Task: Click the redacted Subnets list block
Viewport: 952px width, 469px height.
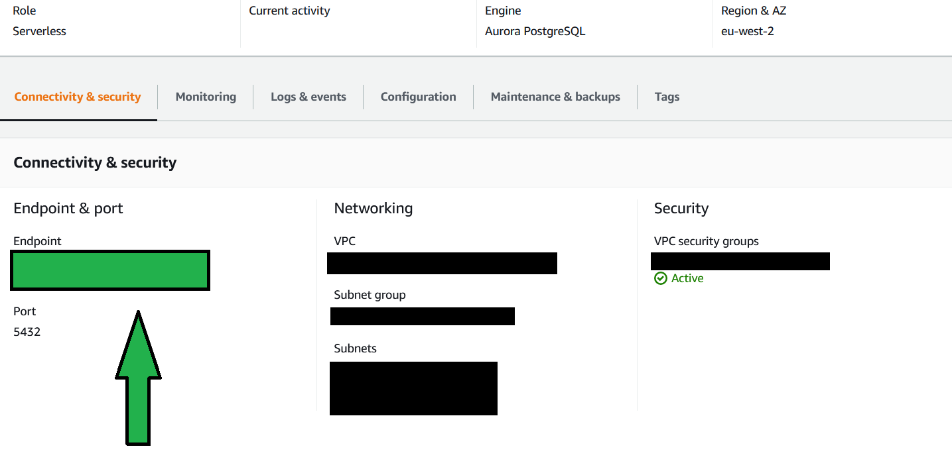Action: point(413,388)
